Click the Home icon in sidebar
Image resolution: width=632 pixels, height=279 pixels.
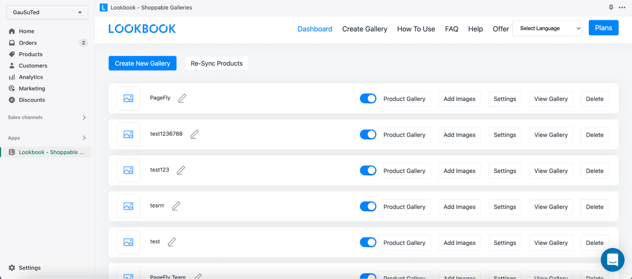pos(12,31)
